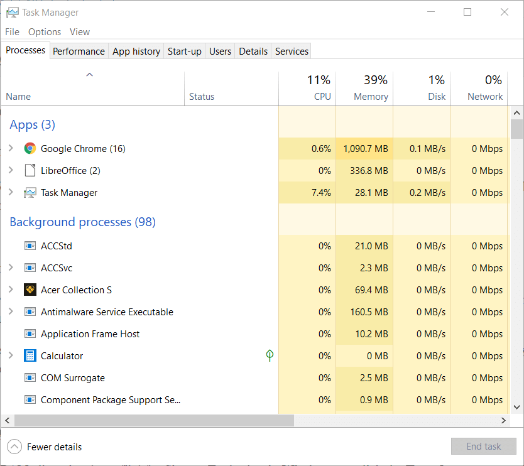Click LibreOffice's 336.8 MB memory value
The height and width of the screenshot is (466, 524).
369,171
